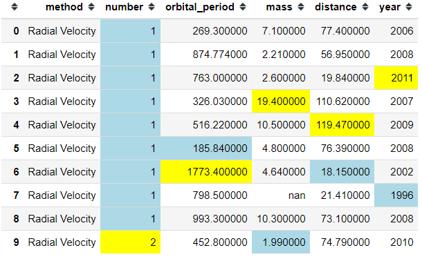Click row index 6
The width and height of the screenshot is (422, 259).
coord(16,172)
